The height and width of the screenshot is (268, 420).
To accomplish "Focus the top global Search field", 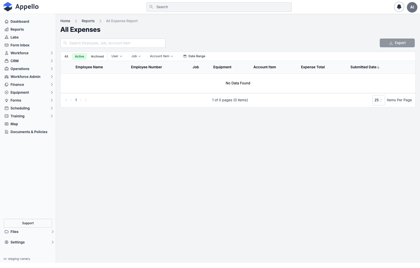I will pyautogui.click(x=219, y=7).
